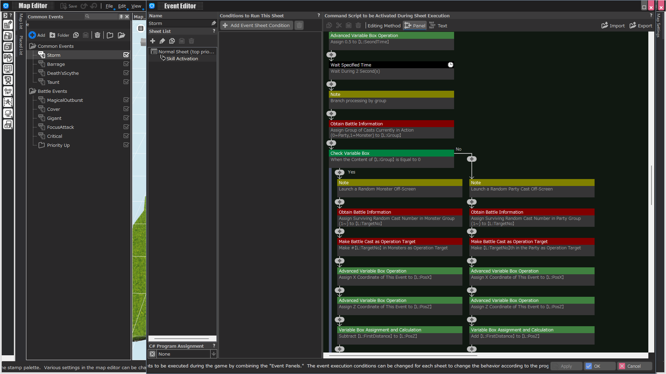Open the game controller icon in left sidebar
Viewport: 666px width, 374px height.
[8, 58]
